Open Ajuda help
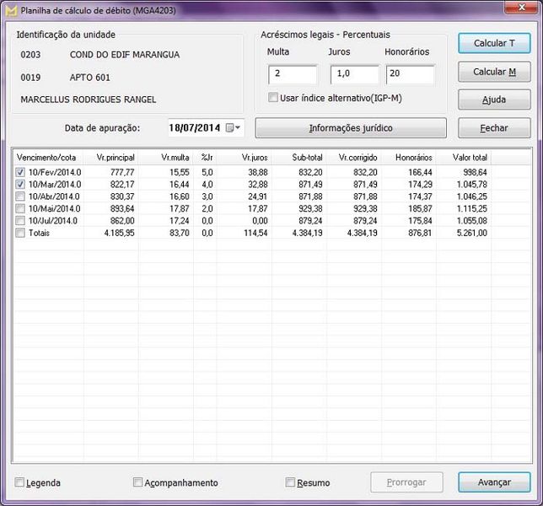The width and height of the screenshot is (543, 506). 494,100
